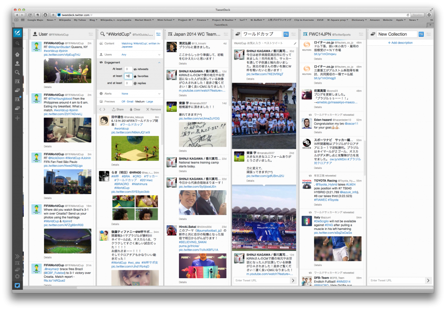Expand the Content filter section
The height and width of the screenshot is (310, 446).
click(130, 45)
